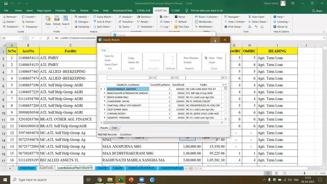Expand the Sort & Filter dropdown

103,21
